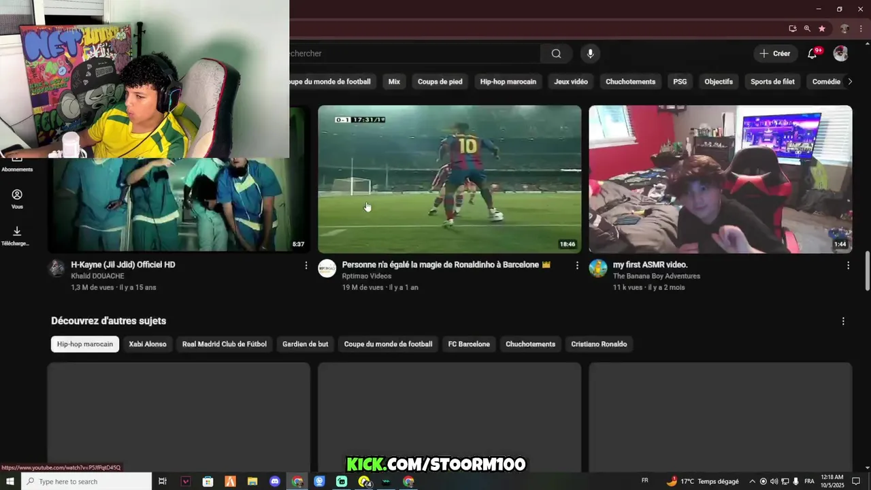Click the Windows taskbar search box
This screenshot has height=490, width=871.
86,481
